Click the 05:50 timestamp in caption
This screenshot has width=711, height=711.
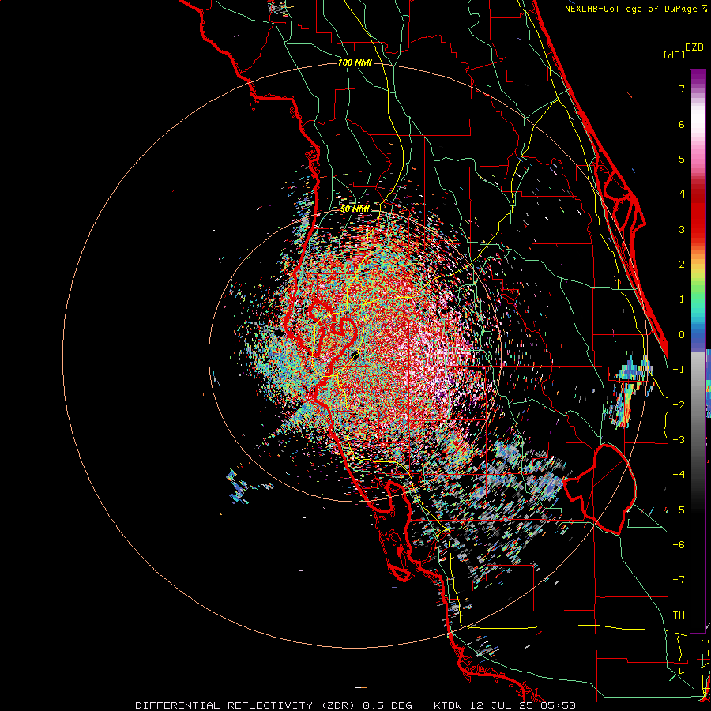click(559, 705)
